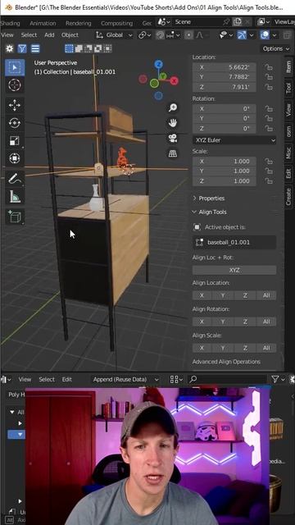Snap view to green Y axis gizmo
The image size is (295, 525).
162,76
